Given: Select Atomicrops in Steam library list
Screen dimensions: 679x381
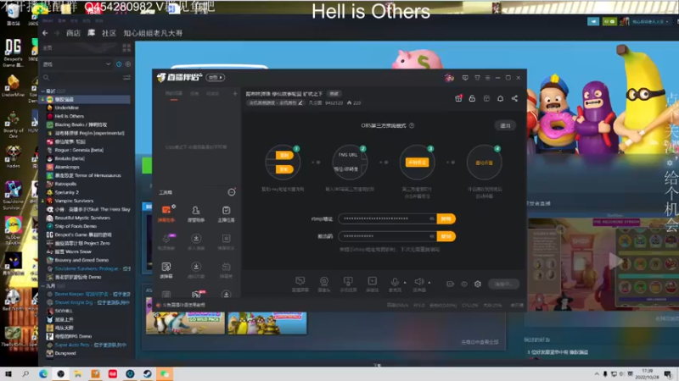Looking at the screenshot, I should click(67, 167).
